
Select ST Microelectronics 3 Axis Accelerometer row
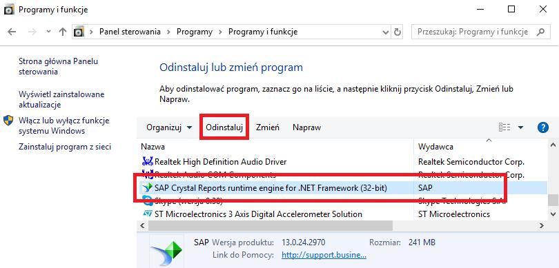pyautogui.click(x=342, y=214)
